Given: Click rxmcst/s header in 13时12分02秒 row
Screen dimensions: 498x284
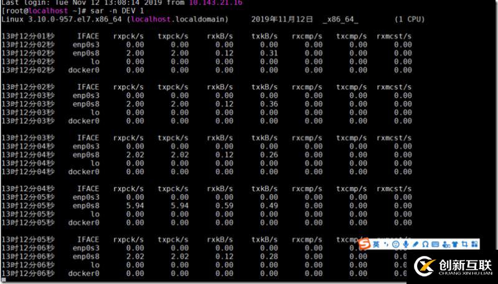Looking at the screenshot, I should pyautogui.click(x=394, y=87).
